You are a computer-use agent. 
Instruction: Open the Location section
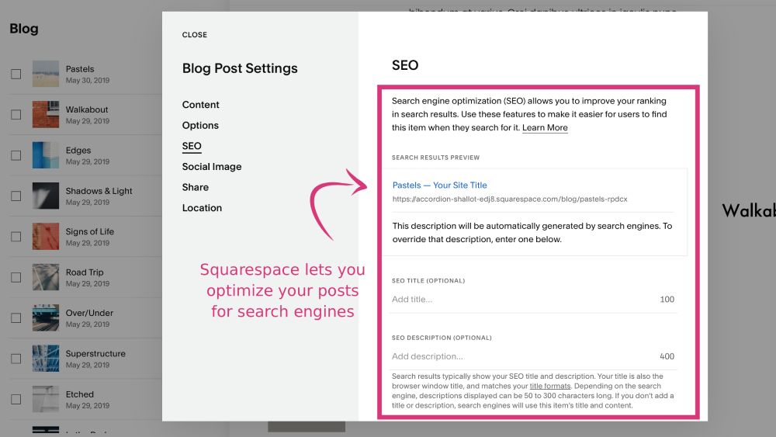202,208
